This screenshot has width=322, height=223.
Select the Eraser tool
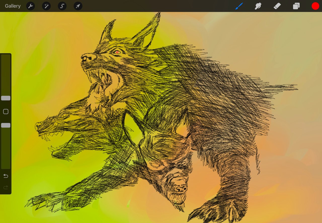point(277,6)
